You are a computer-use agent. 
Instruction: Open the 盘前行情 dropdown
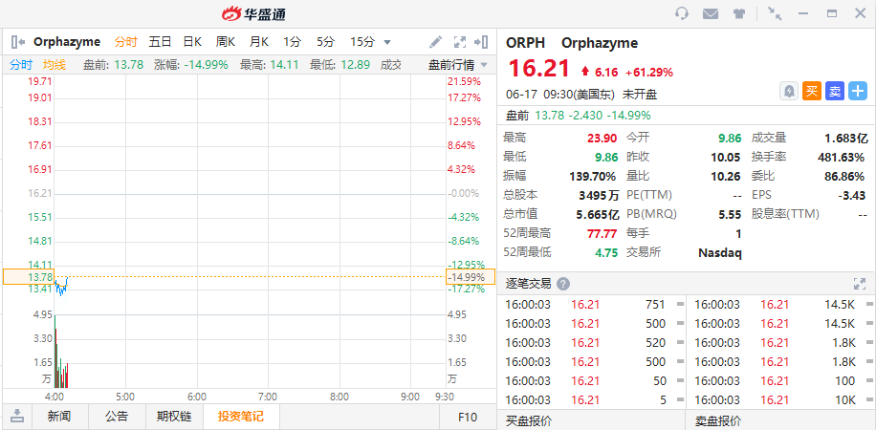[x=457, y=65]
